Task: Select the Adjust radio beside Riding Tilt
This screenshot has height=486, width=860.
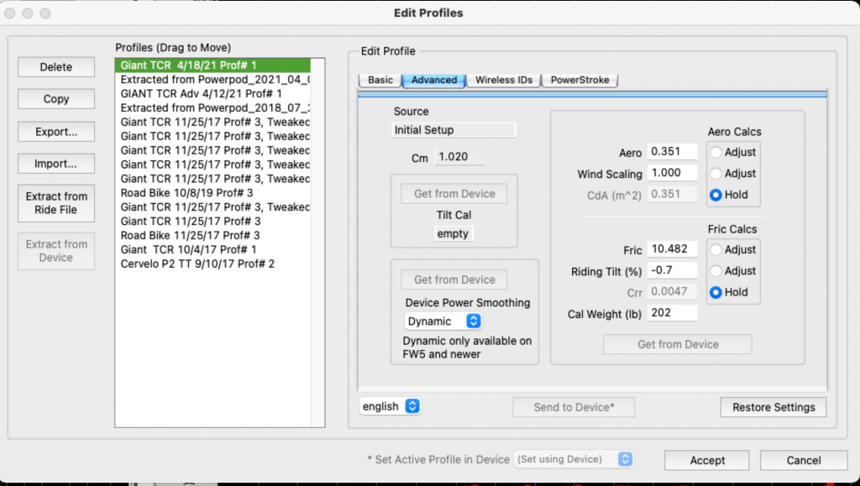Action: tap(716, 271)
